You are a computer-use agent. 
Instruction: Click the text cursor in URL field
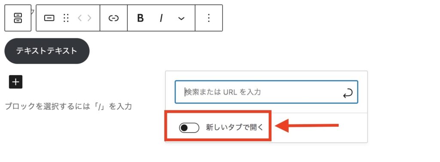[185, 92]
